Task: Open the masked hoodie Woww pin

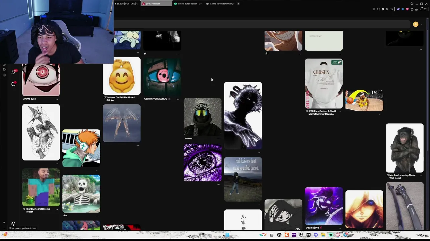Action: pos(203,117)
